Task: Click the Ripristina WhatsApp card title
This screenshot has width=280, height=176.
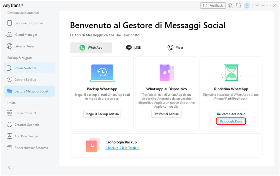Action: [x=231, y=89]
